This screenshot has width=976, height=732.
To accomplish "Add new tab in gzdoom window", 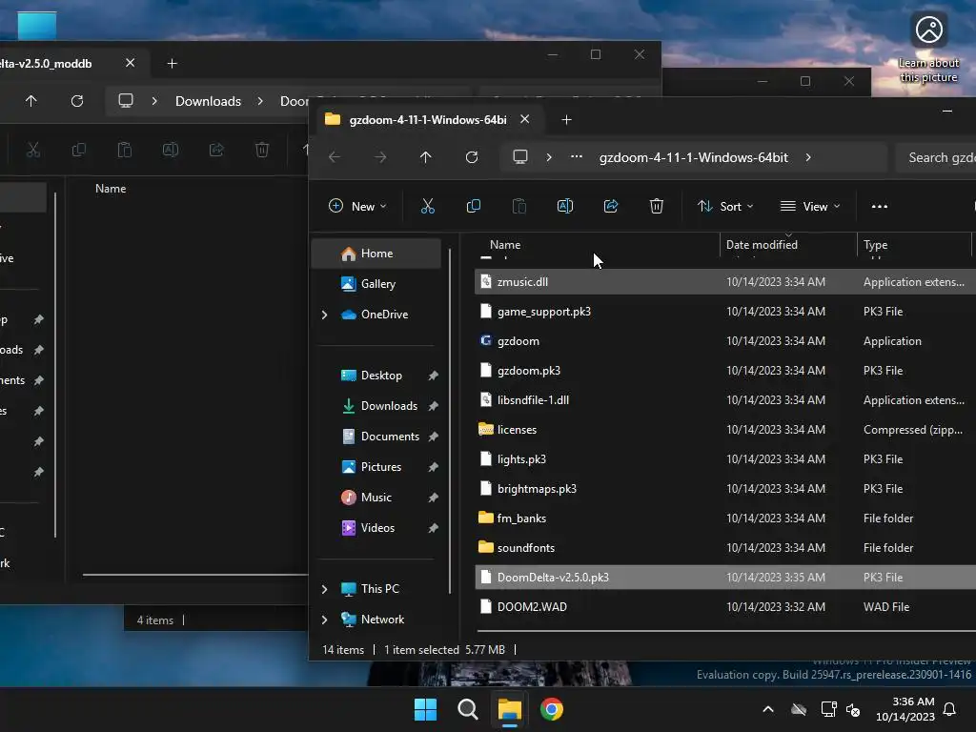I will click(x=566, y=119).
